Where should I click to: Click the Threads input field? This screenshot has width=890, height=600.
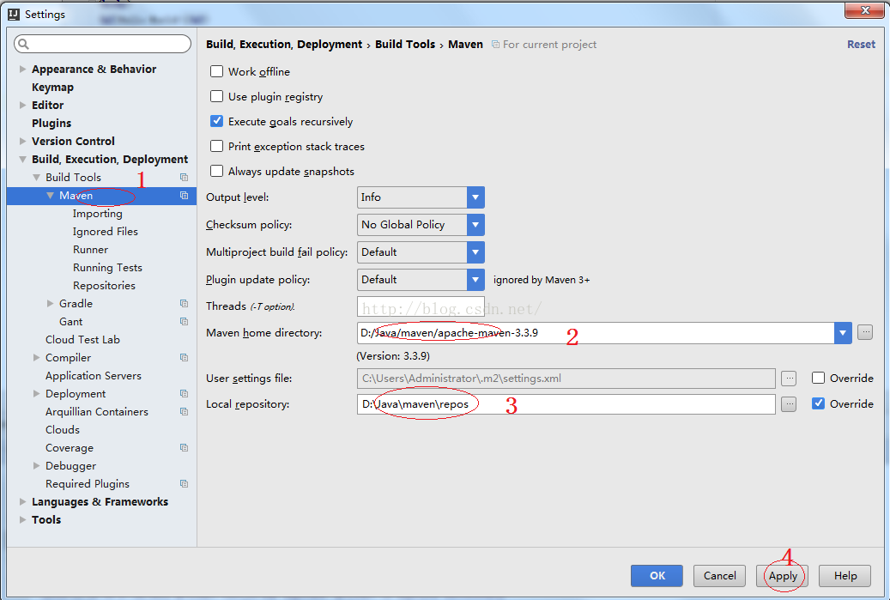pyautogui.click(x=421, y=307)
